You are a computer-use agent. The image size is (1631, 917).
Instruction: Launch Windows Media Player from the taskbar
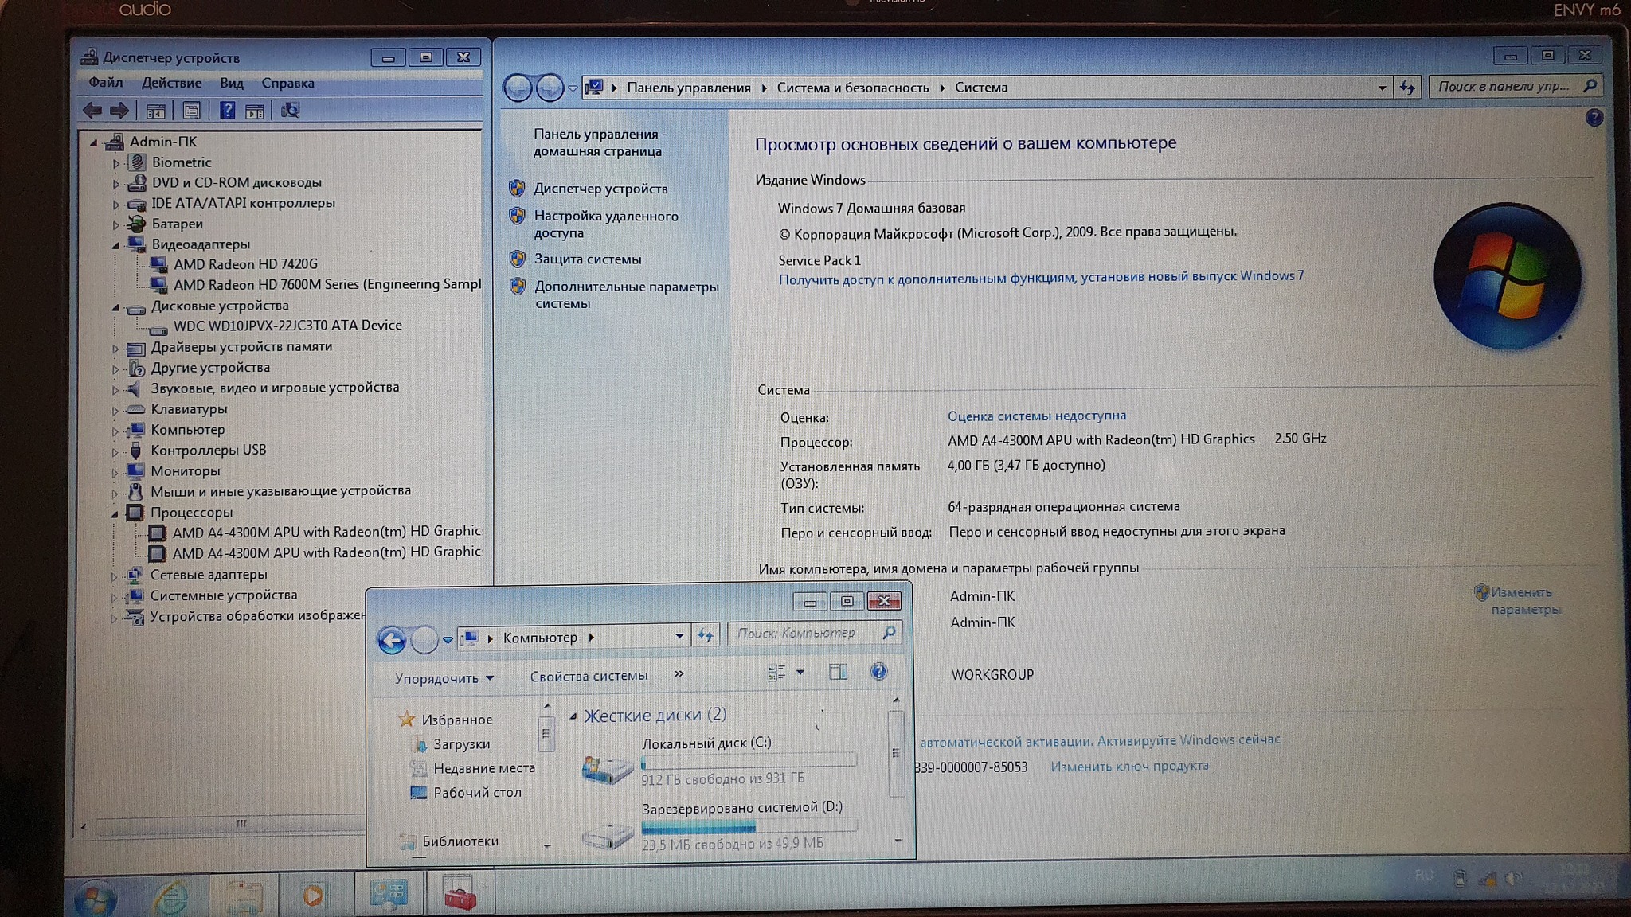[313, 896]
